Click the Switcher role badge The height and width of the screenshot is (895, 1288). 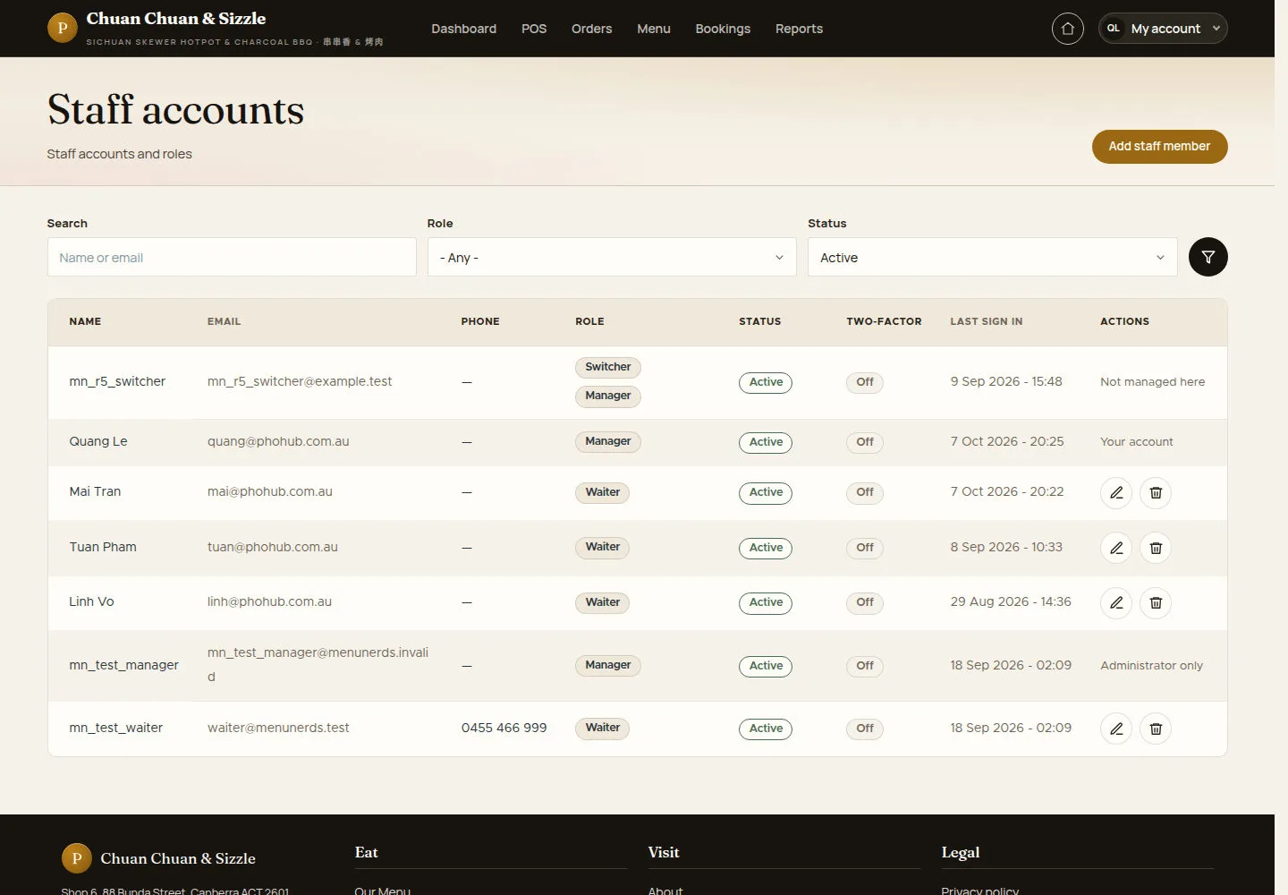tap(608, 367)
